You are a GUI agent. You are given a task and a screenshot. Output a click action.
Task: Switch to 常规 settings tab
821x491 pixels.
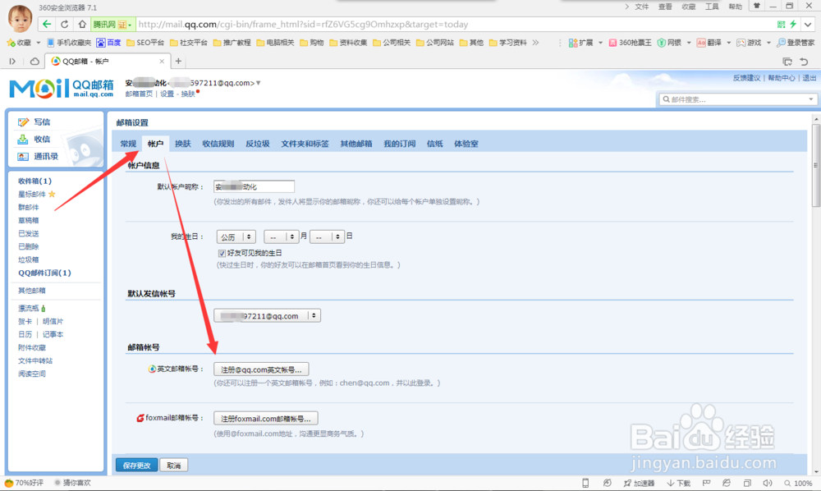(x=128, y=144)
